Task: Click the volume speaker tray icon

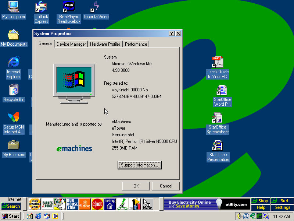Action: point(239,216)
